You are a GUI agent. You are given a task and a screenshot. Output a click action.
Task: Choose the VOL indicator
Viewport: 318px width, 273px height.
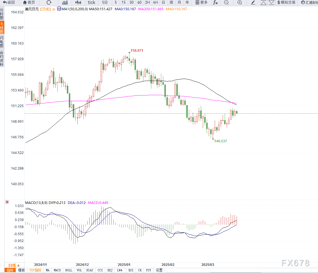coord(79,270)
